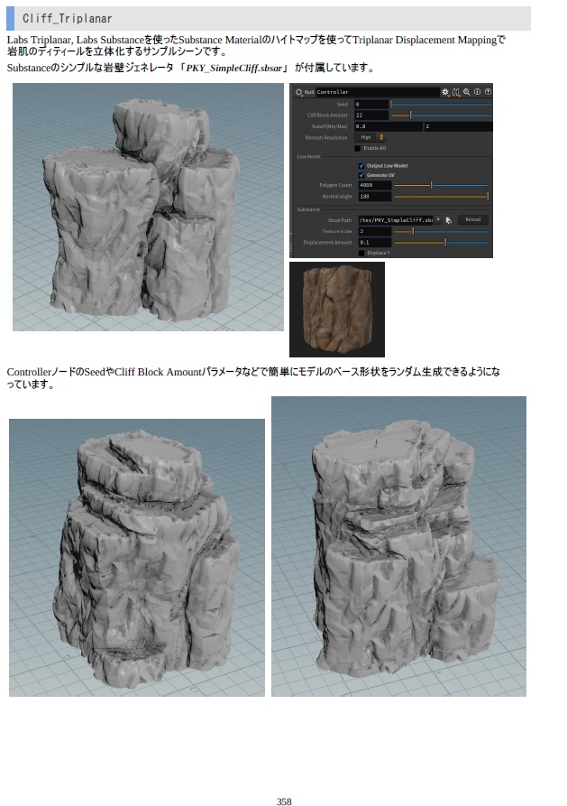Click the Polygon Count slider
This screenshot has width=567, height=806.
click(x=441, y=185)
